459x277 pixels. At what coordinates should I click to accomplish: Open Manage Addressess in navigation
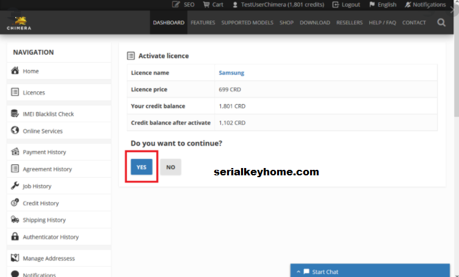(x=59, y=258)
